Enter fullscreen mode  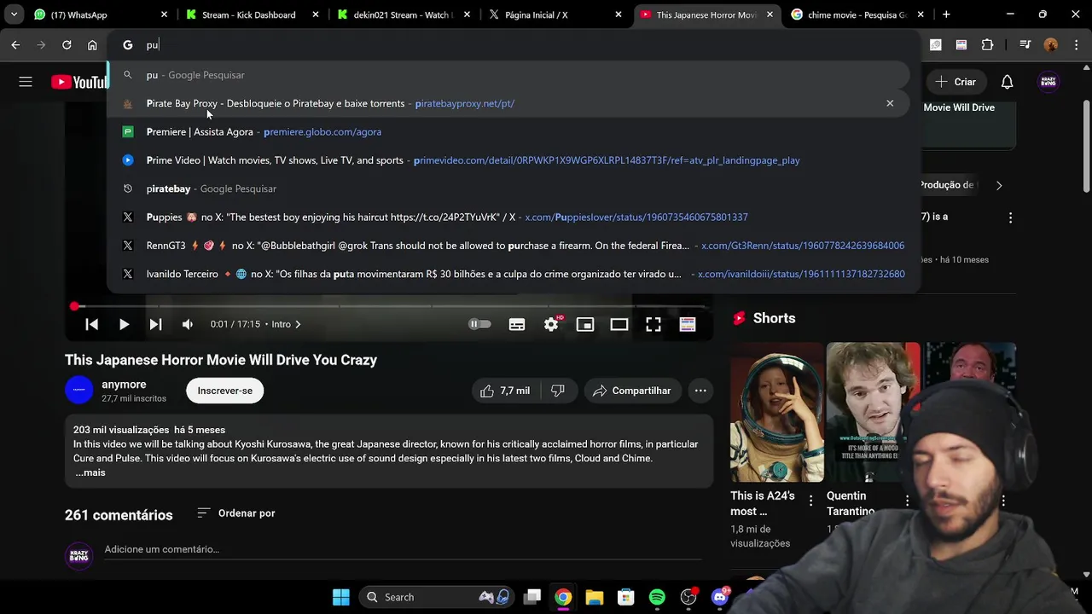tap(653, 324)
